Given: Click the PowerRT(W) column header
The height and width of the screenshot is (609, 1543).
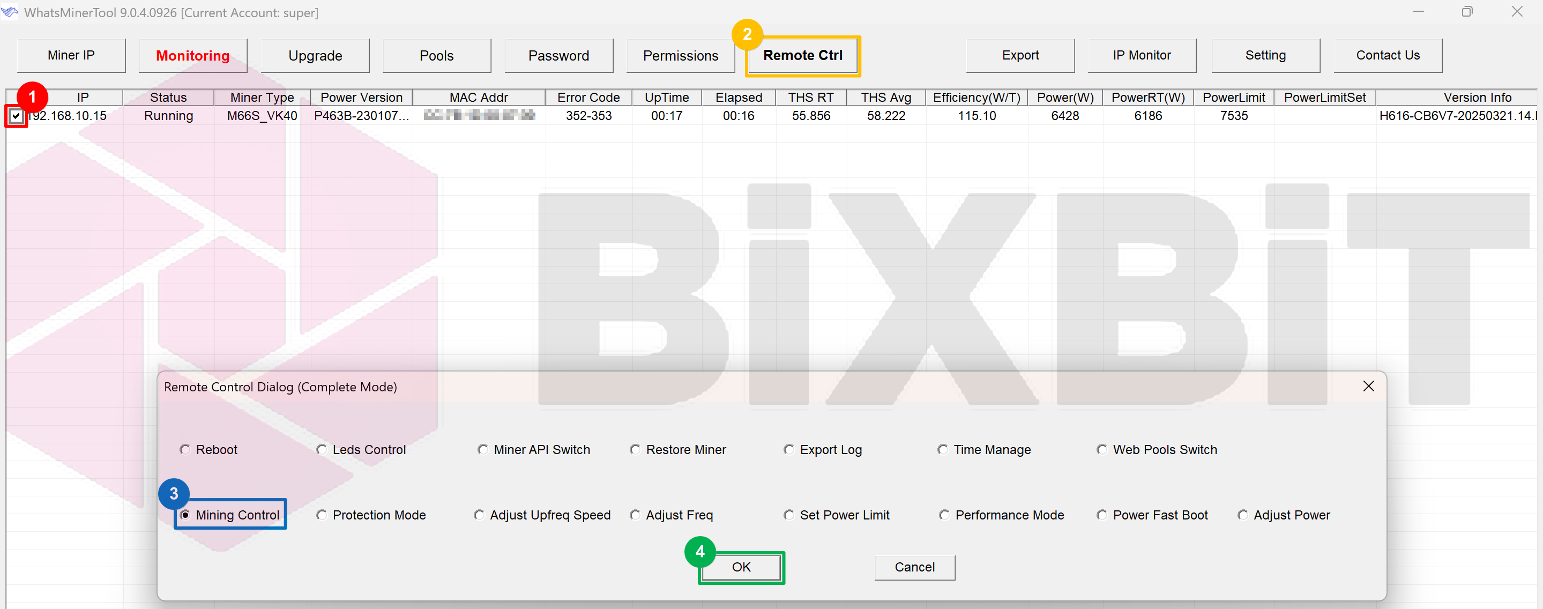Looking at the screenshot, I should click(x=1148, y=97).
